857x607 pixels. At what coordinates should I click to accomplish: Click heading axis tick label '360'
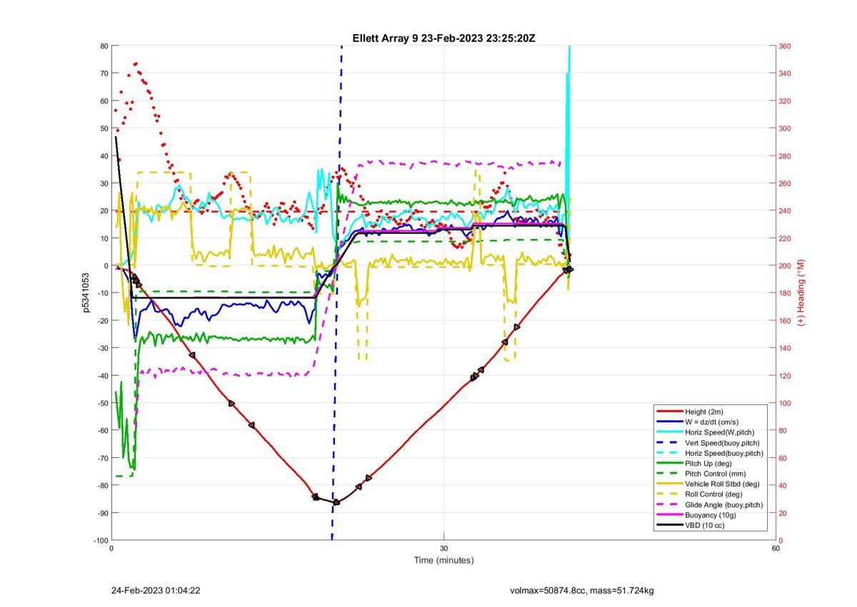[785, 46]
